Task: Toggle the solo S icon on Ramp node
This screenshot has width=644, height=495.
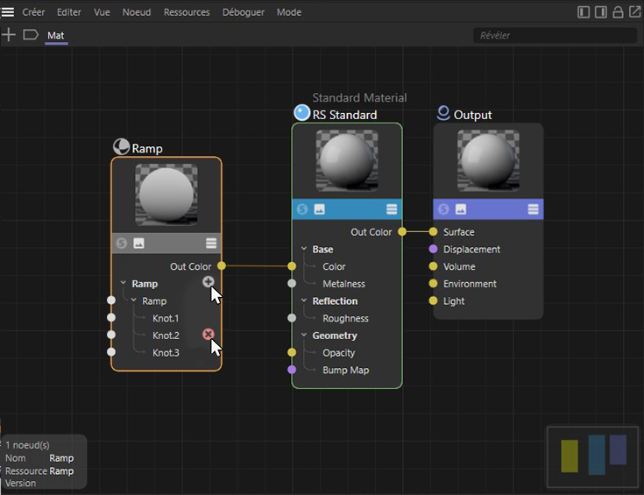Action: (x=122, y=244)
